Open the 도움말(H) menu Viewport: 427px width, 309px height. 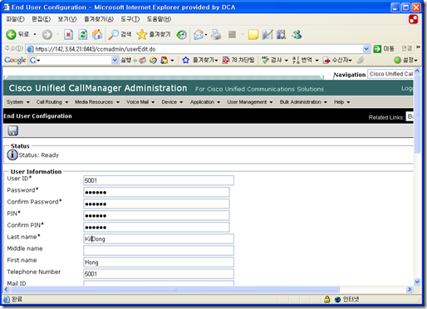coord(159,19)
